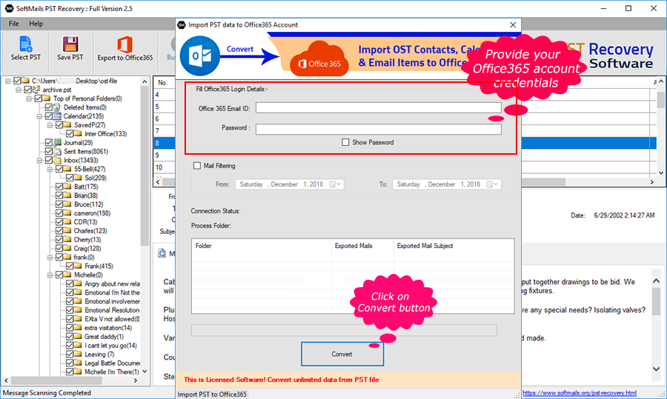Click the Sent Items(8061) folder icon
The height and width of the screenshot is (399, 667).
(x=57, y=152)
